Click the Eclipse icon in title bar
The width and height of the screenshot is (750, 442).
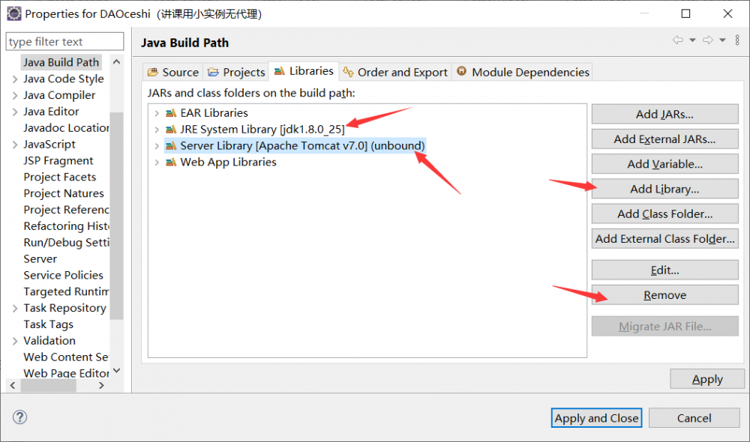(13, 13)
